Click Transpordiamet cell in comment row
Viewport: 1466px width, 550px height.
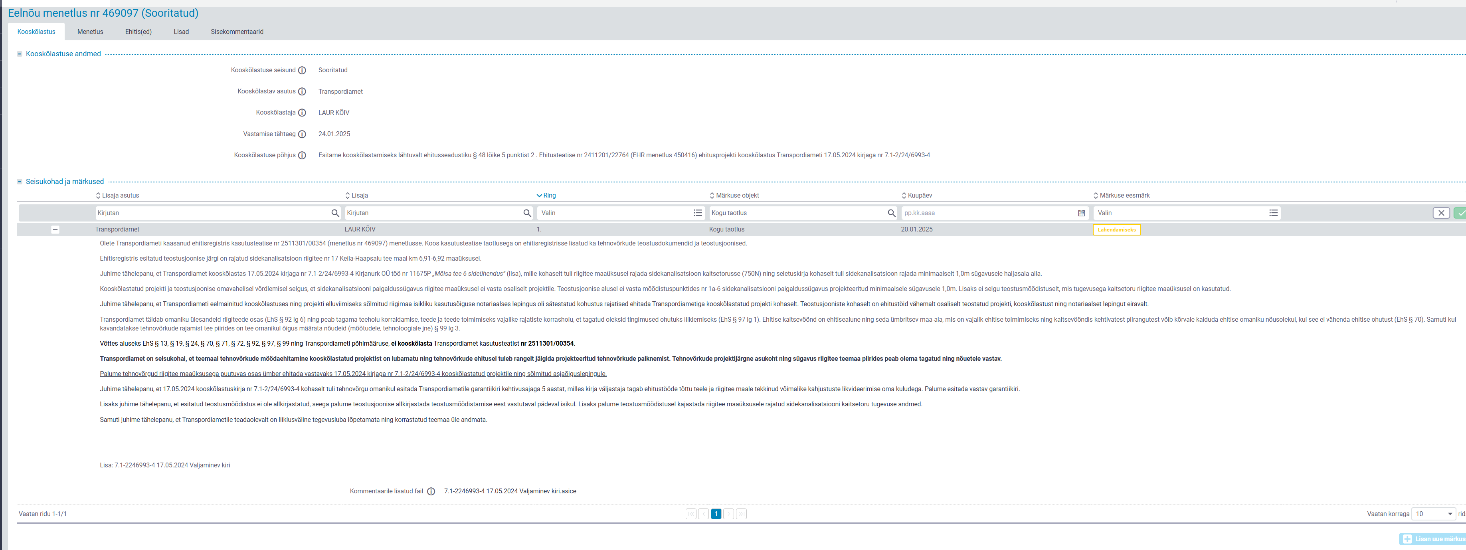coord(117,229)
